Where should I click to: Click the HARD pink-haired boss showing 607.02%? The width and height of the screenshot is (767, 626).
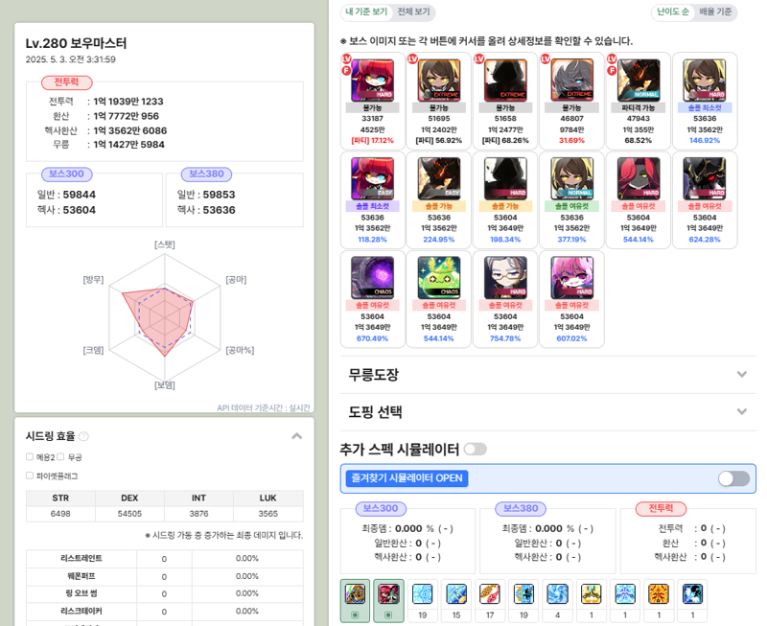(571, 277)
